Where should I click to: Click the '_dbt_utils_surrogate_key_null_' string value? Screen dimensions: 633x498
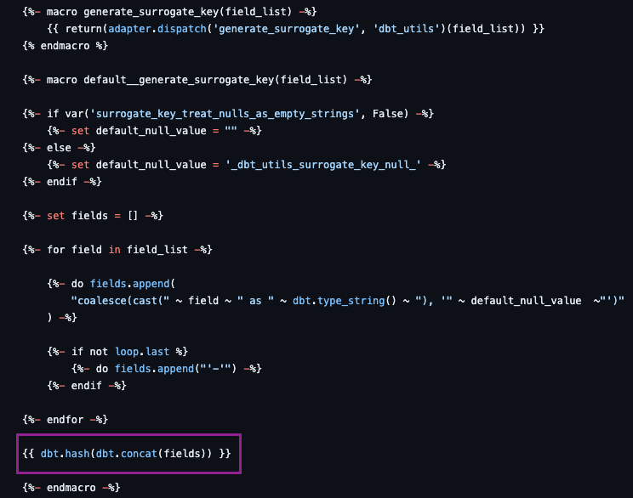pos(323,165)
